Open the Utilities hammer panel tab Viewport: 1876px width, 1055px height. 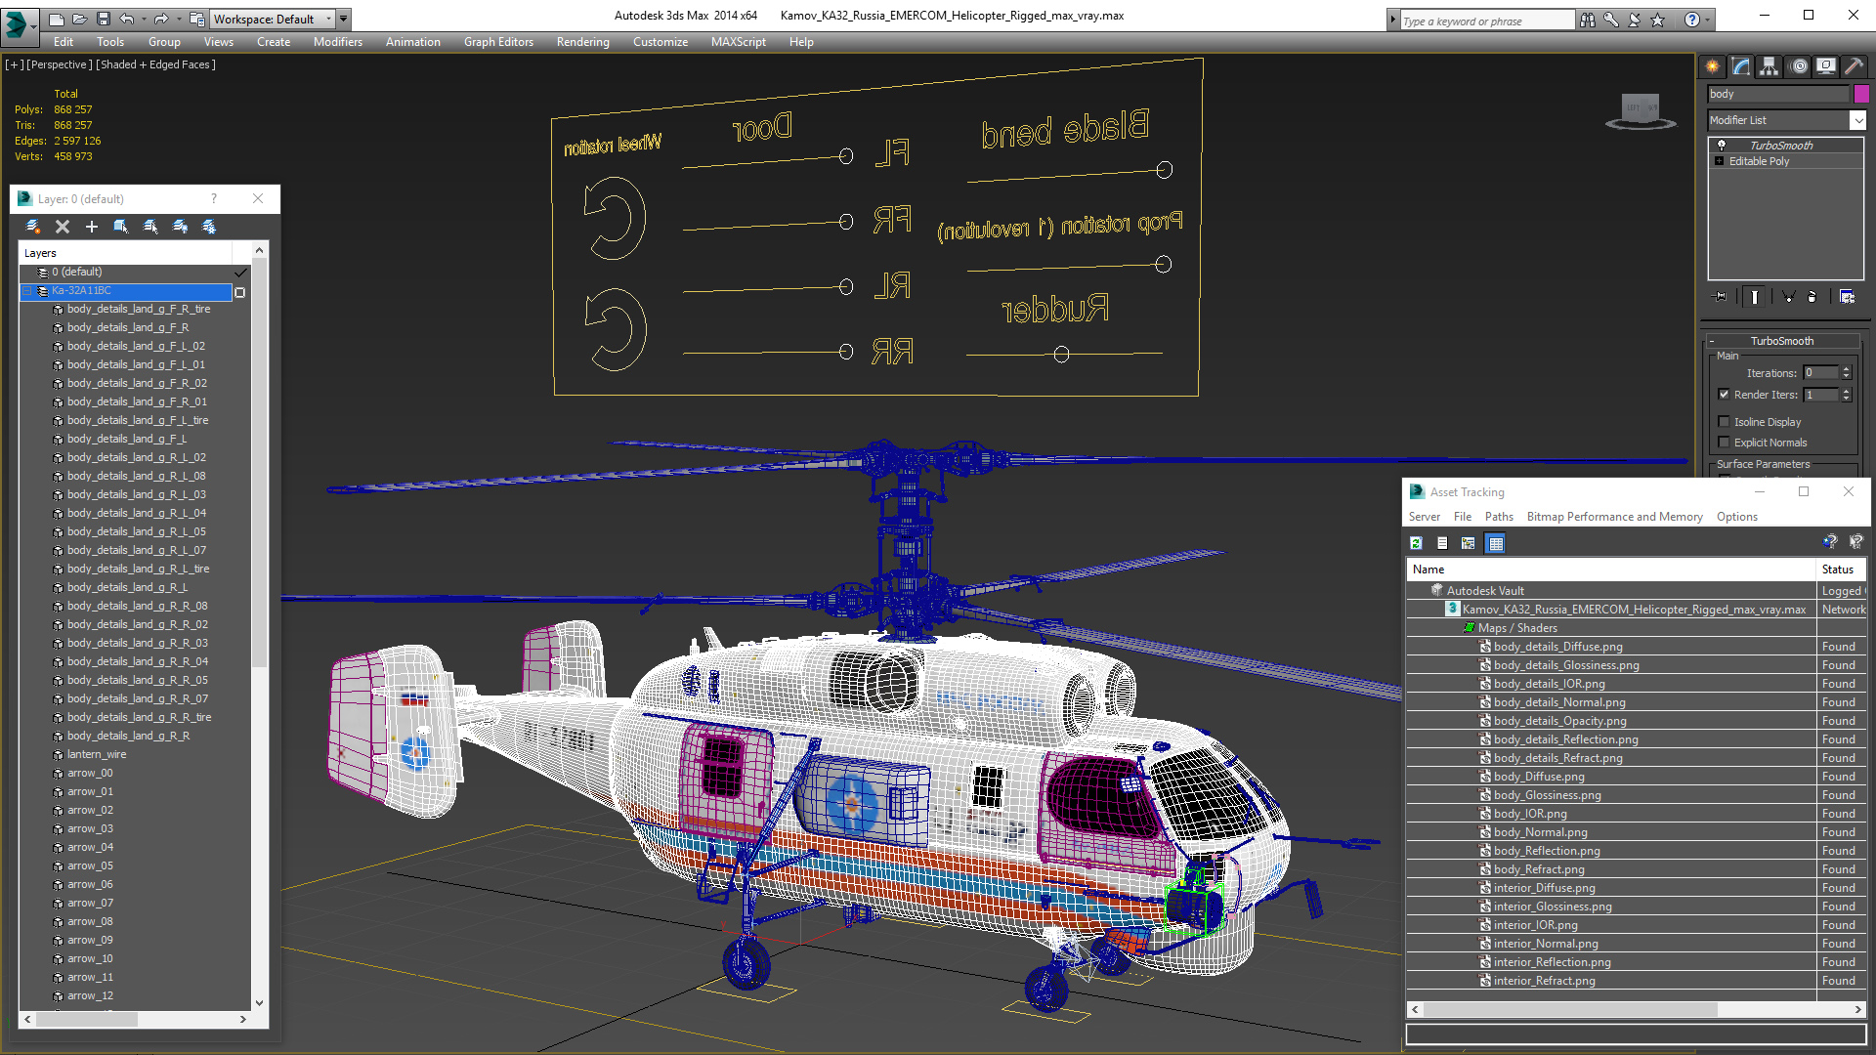[x=1855, y=66]
